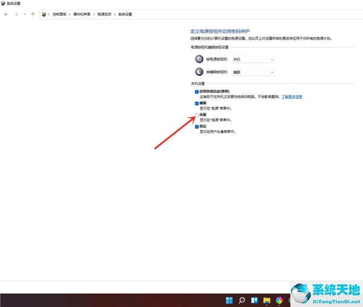The image size is (363, 307).
Task: Expand chevron after 电源选项 breadcrumb
Action: [x=114, y=15]
